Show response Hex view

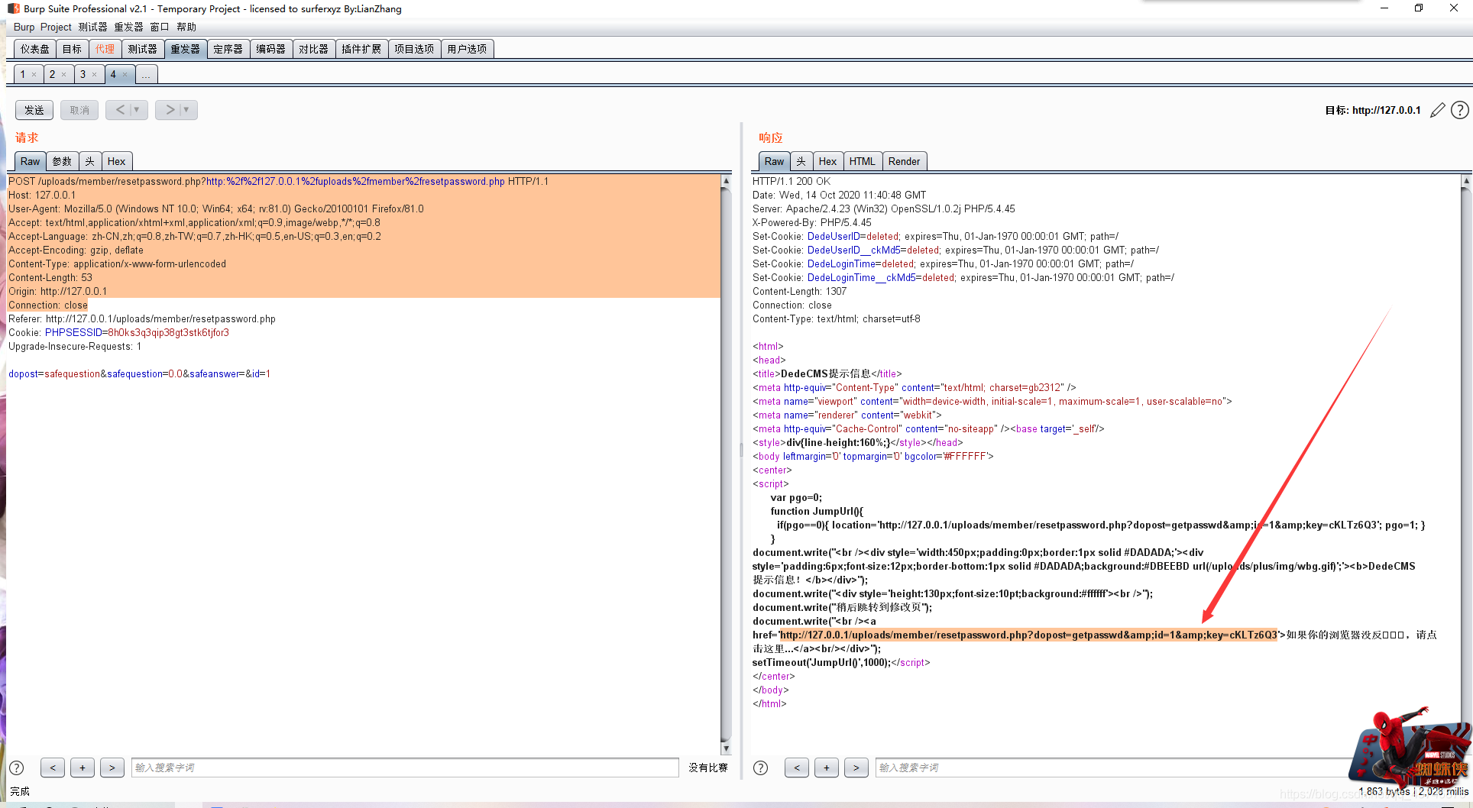[x=827, y=161]
